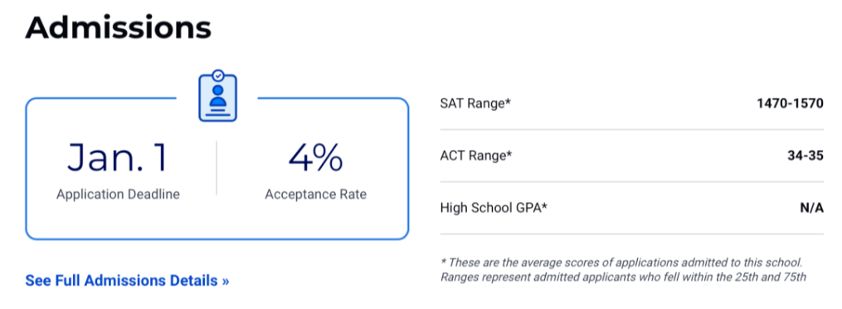Click the divider between deadline and acceptance rate

217,167
